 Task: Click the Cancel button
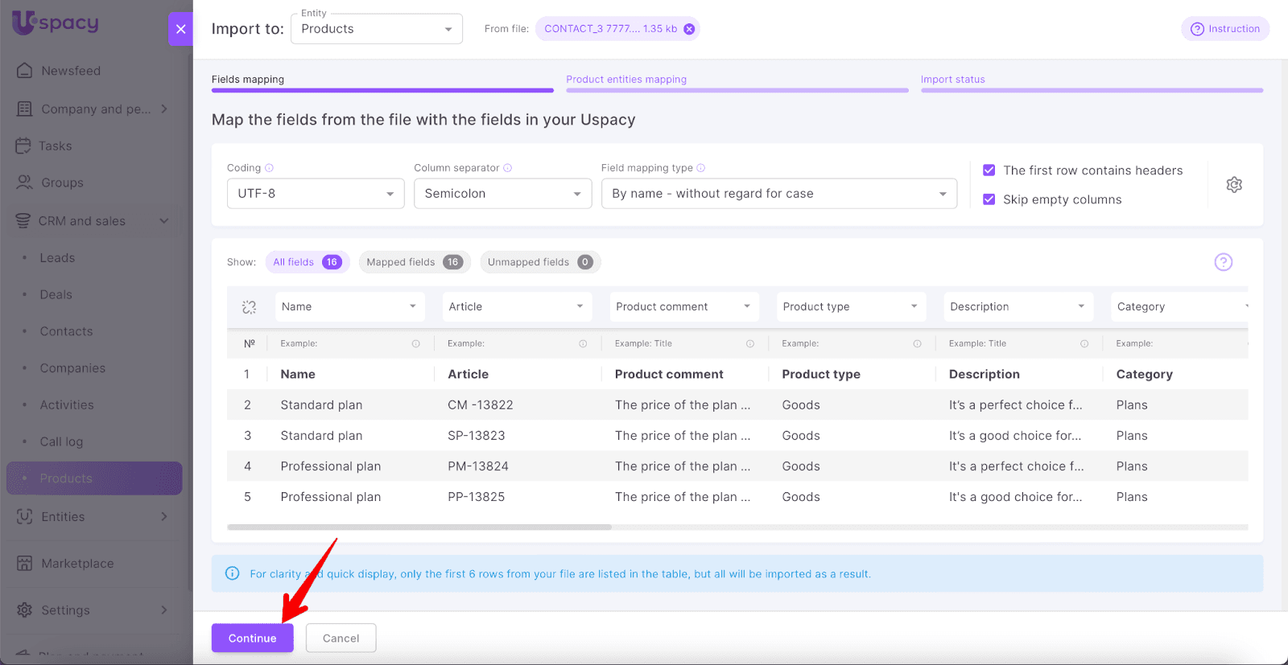[341, 638]
